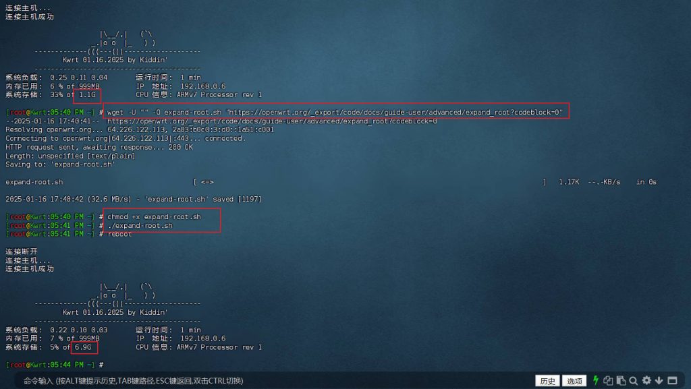Click the window fullscreen icon
The image size is (691, 389).
673,381
